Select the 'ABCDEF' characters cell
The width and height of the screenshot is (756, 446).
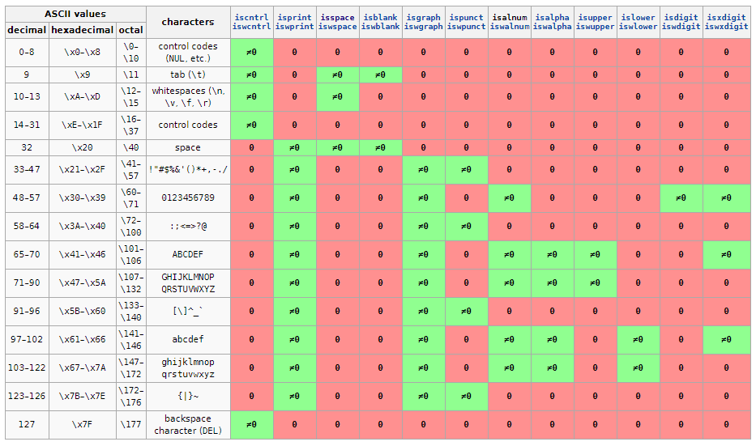[x=188, y=255]
